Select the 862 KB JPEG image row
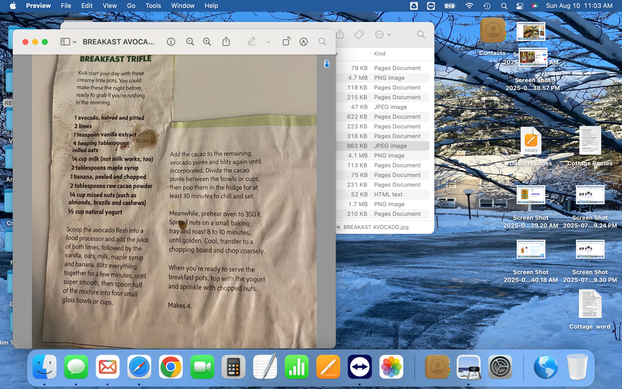The height and width of the screenshot is (389, 622). click(384, 146)
